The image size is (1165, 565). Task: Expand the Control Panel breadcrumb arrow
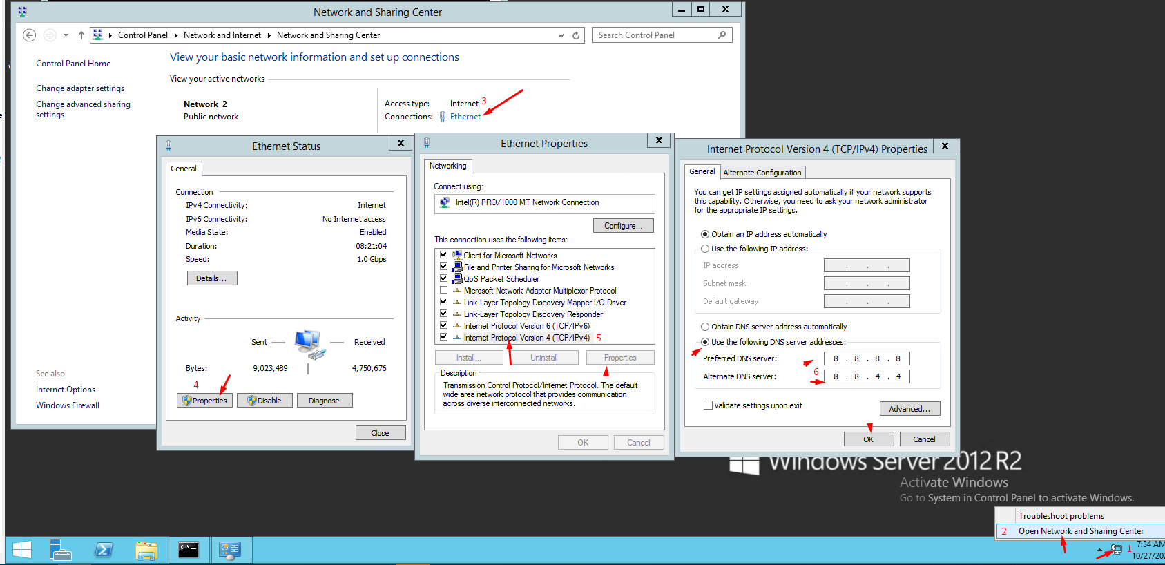pyautogui.click(x=175, y=35)
